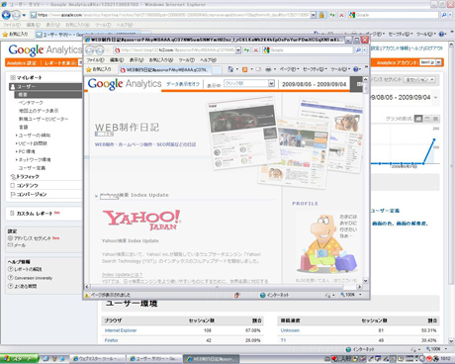The height and width of the screenshot is (364, 455).
Task: Open ヘルプ menu in front browser window
Action: 208,60
